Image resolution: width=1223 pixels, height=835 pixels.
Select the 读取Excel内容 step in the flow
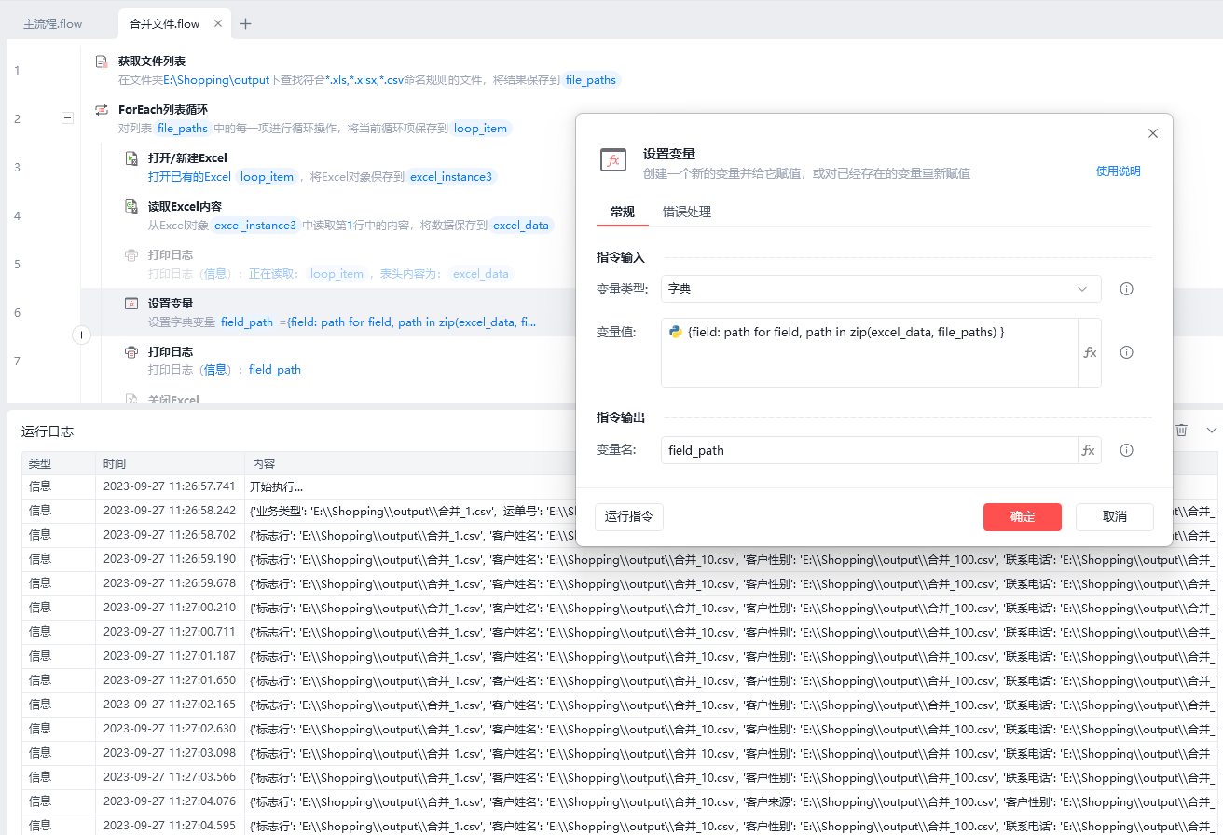click(185, 207)
